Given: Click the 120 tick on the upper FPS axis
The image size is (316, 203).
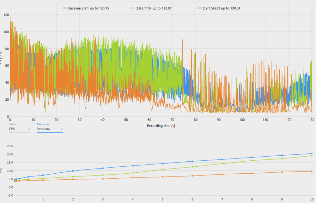Looking at the screenshot, I should (6, 15).
